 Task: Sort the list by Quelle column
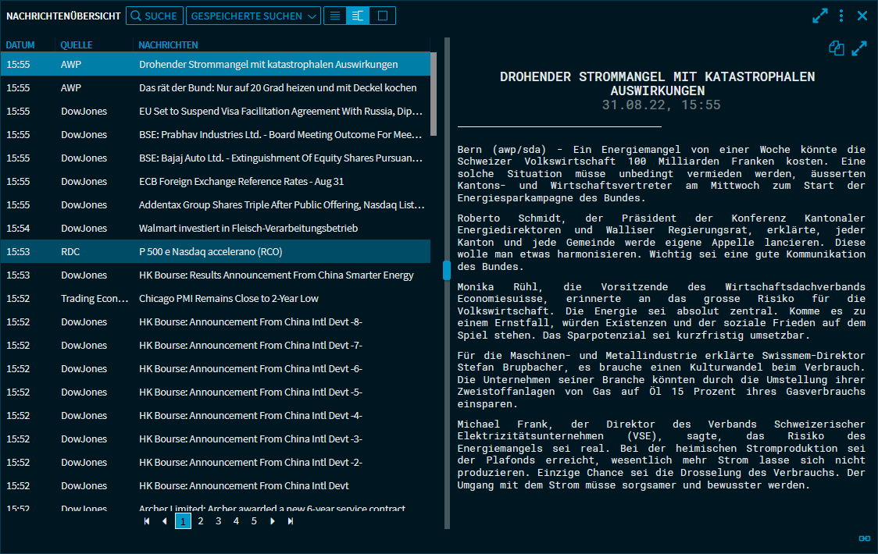click(77, 45)
